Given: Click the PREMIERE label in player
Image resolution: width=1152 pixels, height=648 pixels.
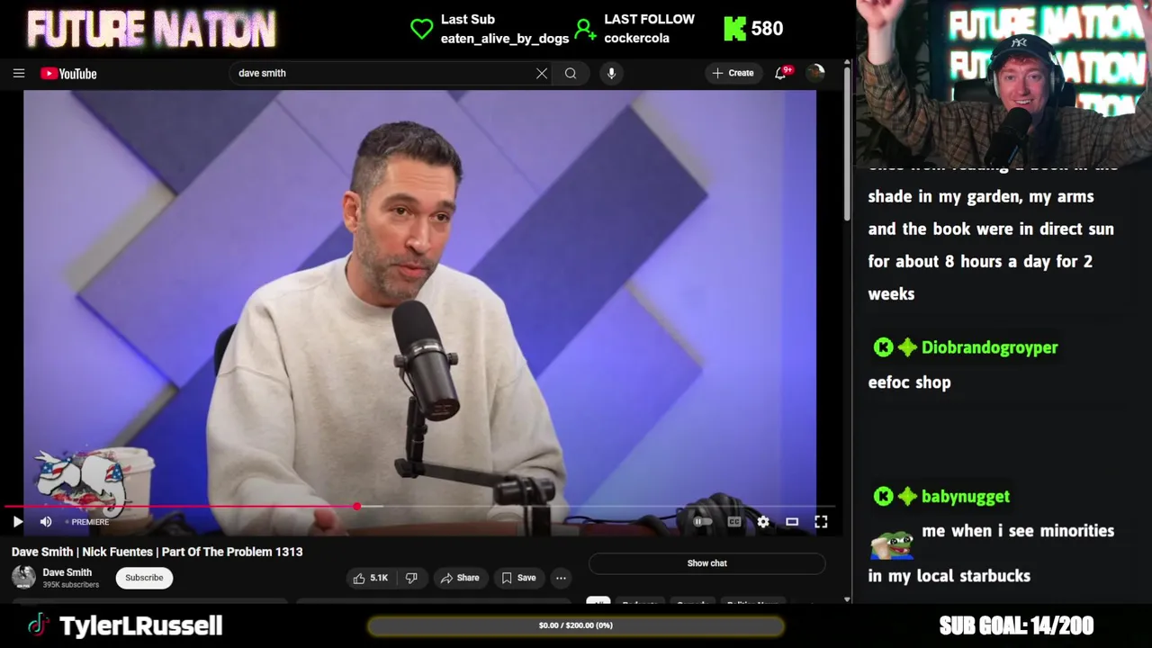Looking at the screenshot, I should point(90,522).
